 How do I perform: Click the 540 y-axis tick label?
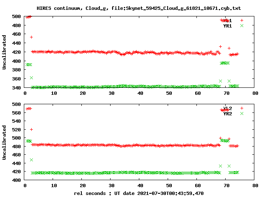pyautogui.click(x=16, y=121)
